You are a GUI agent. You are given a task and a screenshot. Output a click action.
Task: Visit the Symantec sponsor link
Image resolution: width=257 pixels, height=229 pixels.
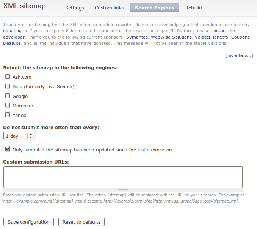tap(137, 37)
